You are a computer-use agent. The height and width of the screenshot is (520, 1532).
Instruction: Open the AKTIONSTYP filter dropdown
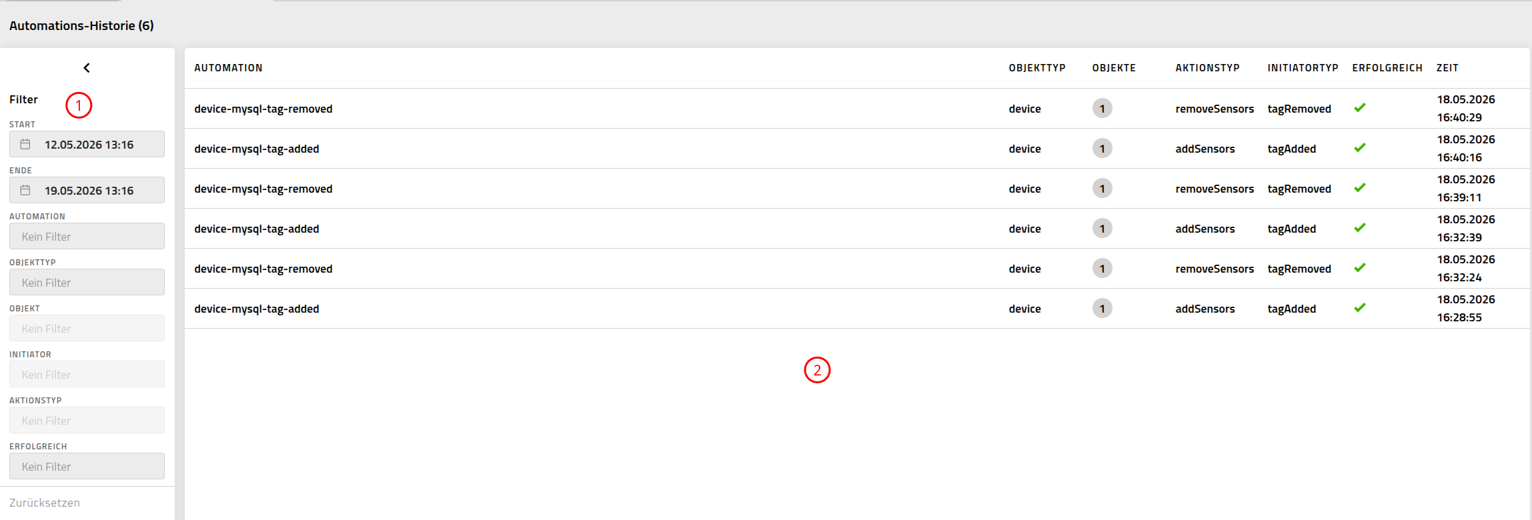pos(87,420)
